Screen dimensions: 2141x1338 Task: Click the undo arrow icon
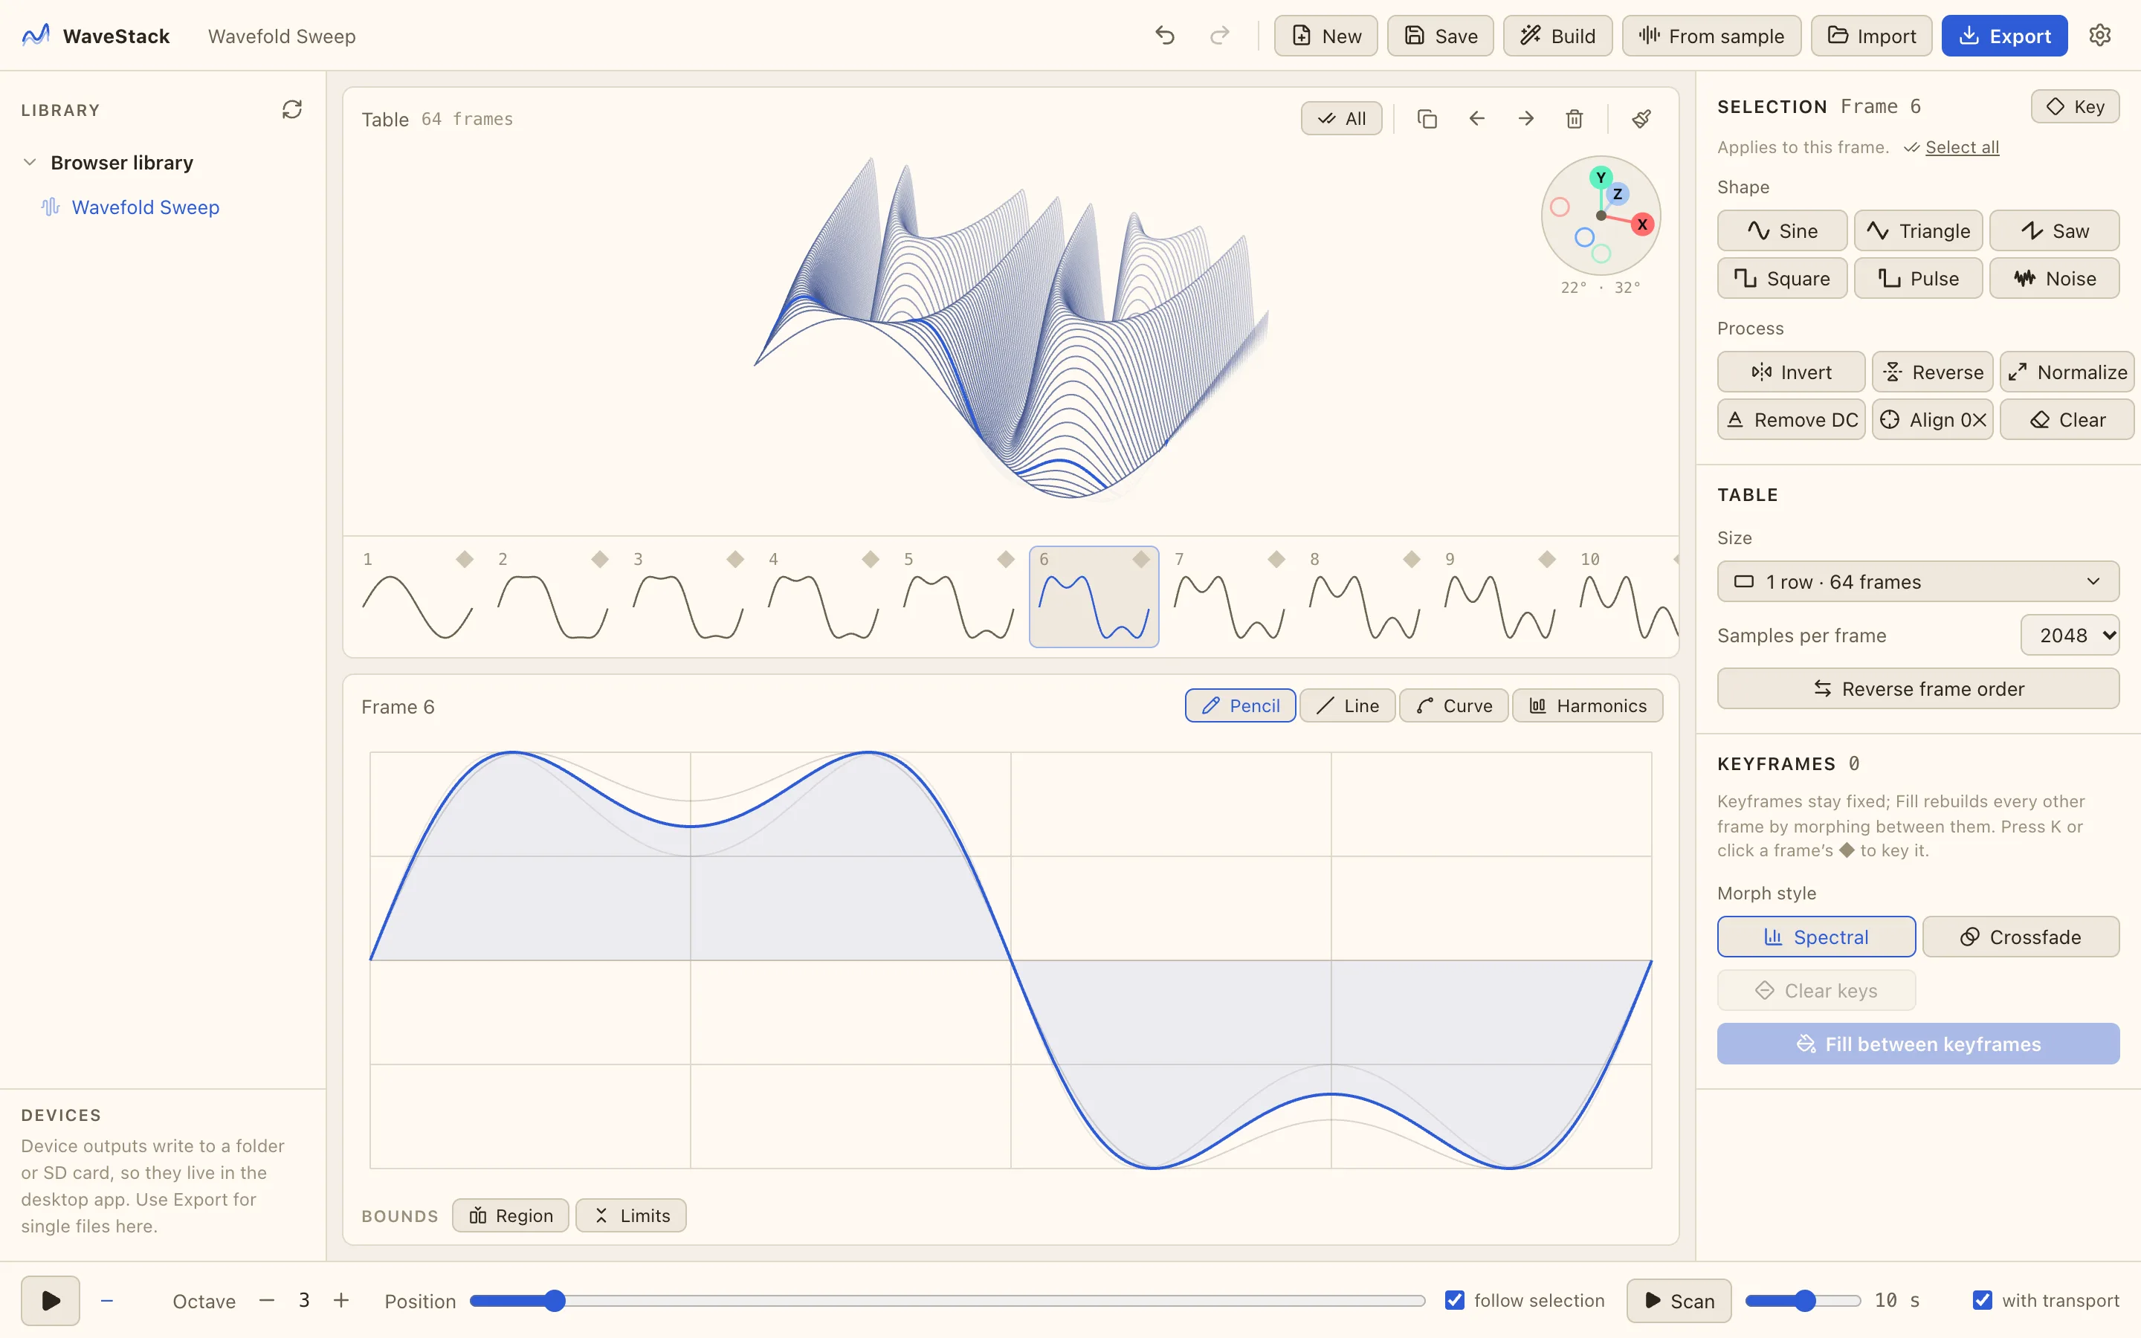coord(1164,36)
